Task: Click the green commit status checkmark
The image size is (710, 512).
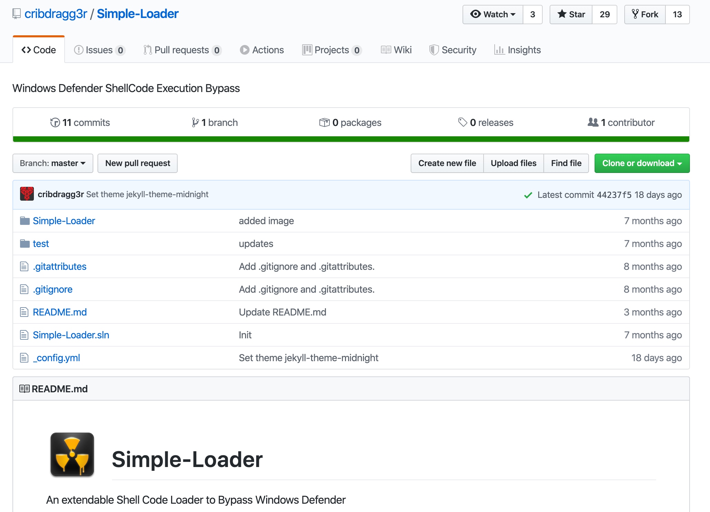Action: pyautogui.click(x=528, y=195)
